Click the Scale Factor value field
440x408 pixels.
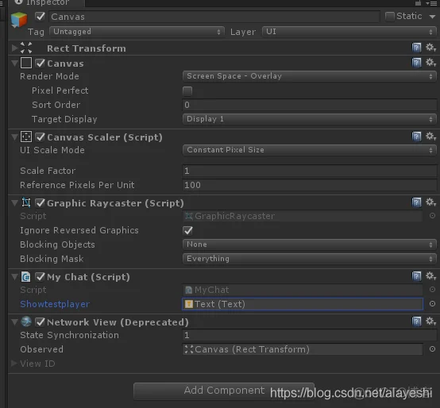(310, 171)
